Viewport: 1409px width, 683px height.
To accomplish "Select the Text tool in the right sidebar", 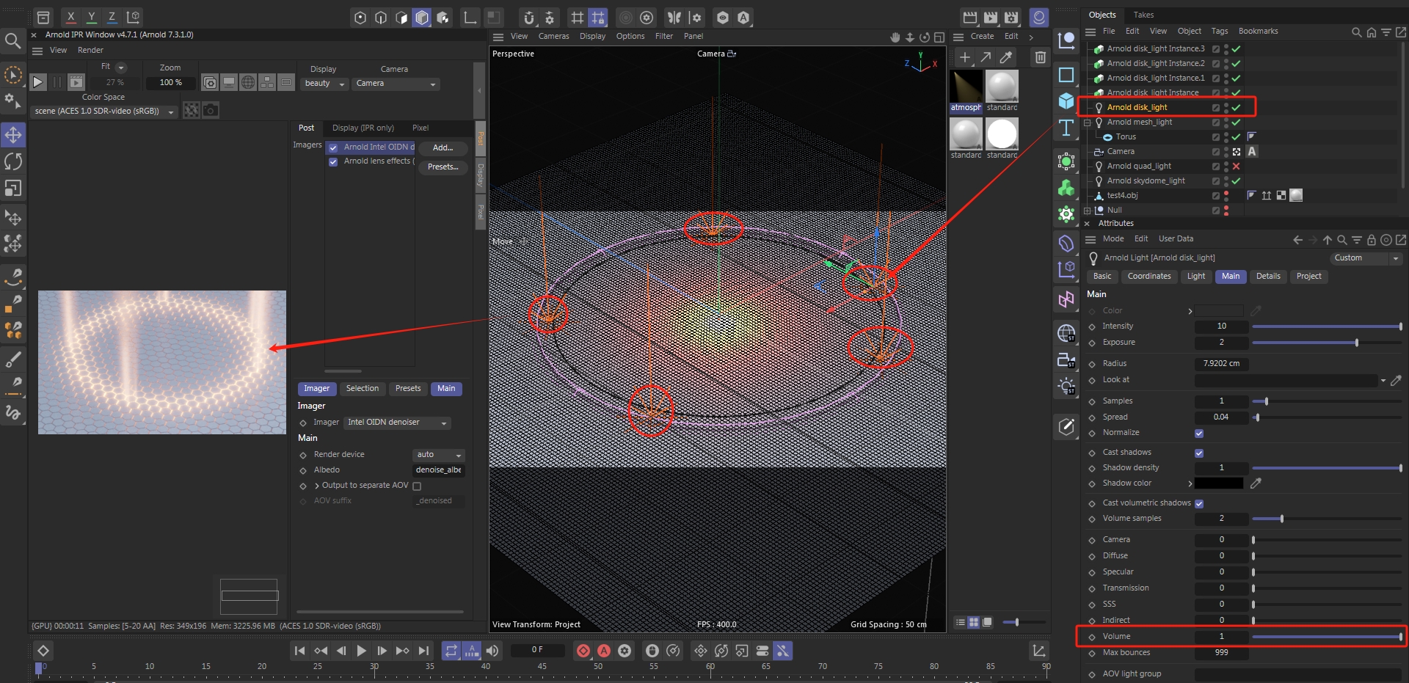I will 1066,128.
